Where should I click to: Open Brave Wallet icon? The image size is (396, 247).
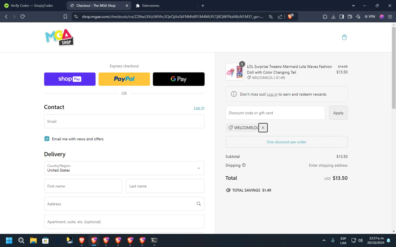click(x=350, y=17)
